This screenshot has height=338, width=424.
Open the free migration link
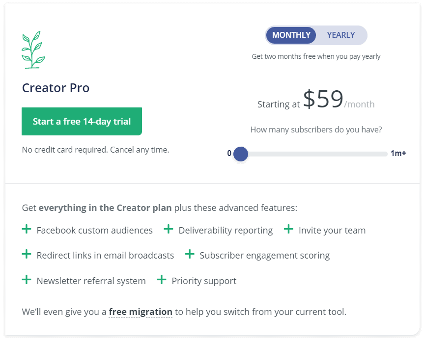pyautogui.click(x=141, y=312)
